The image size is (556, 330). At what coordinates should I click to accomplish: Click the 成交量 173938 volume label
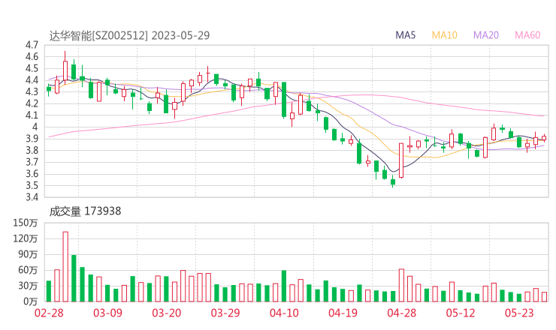coord(85,211)
